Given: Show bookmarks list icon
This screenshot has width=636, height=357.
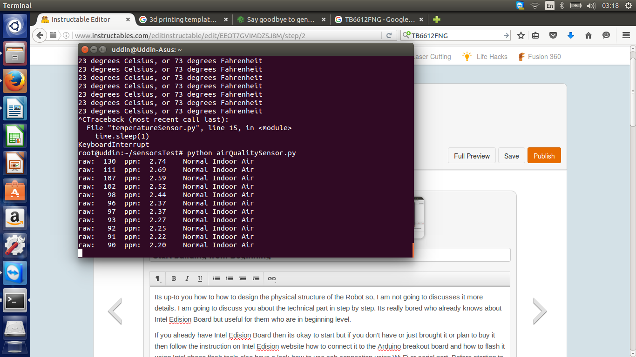Looking at the screenshot, I should (x=535, y=35).
